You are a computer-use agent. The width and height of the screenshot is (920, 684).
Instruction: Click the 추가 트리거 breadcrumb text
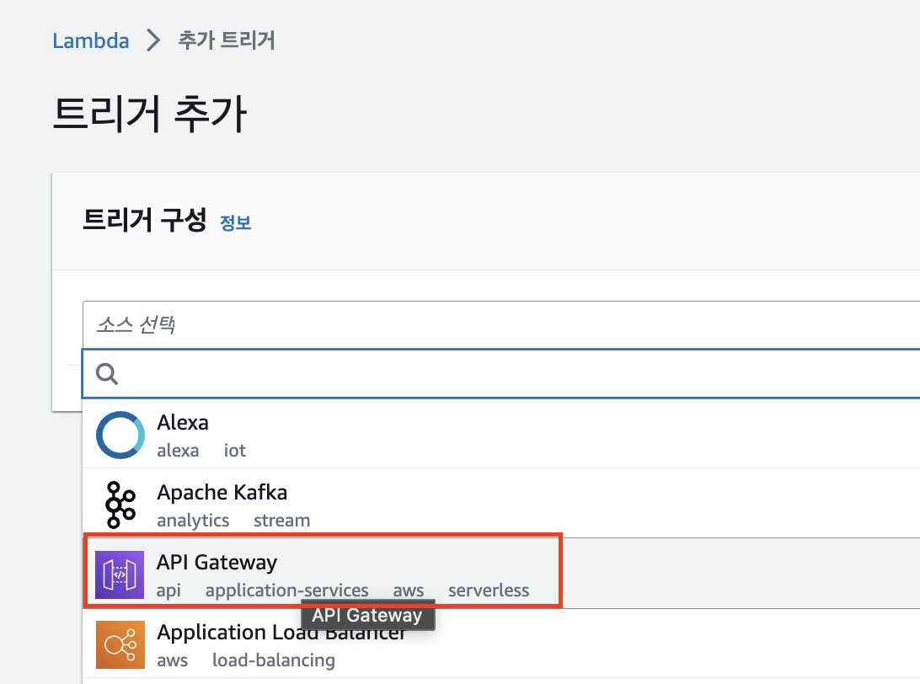point(227,40)
